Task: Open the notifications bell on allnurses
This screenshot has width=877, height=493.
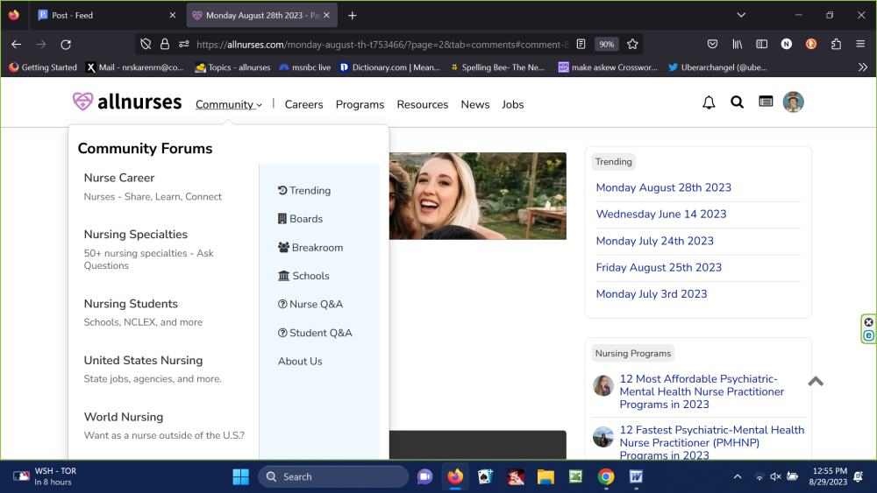Action: click(x=709, y=102)
